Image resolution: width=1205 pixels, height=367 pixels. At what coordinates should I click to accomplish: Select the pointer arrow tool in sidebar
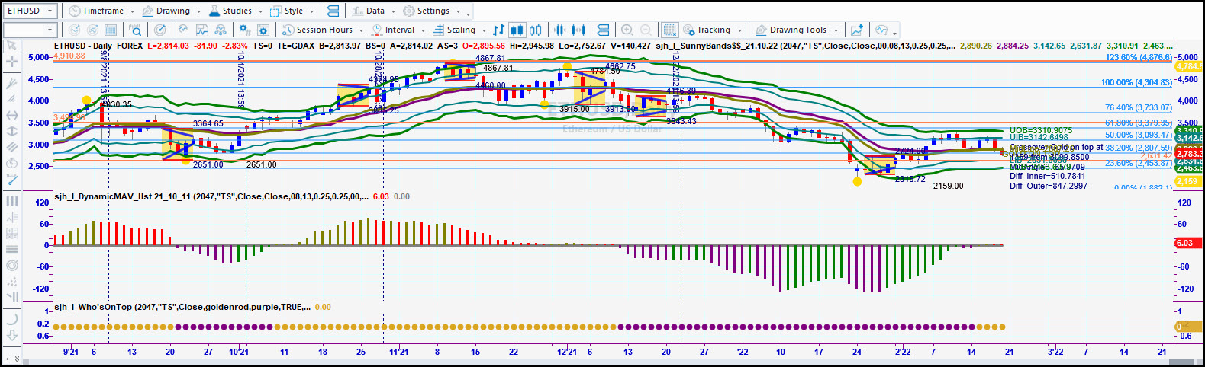click(11, 46)
